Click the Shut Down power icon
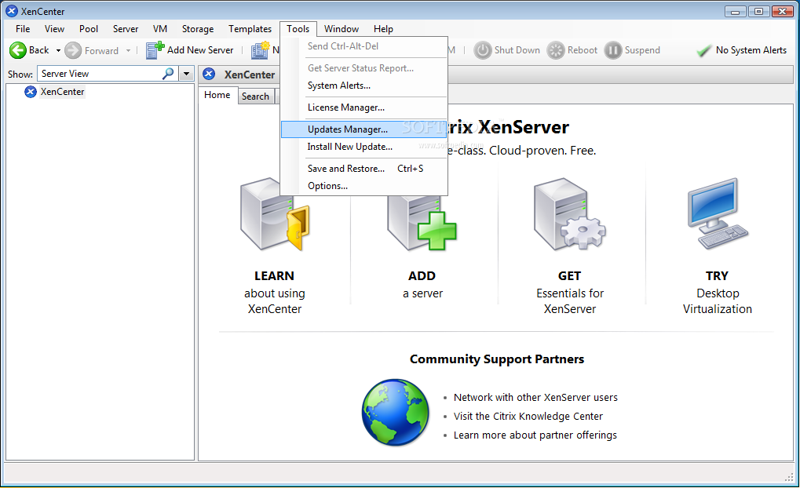This screenshot has height=488, width=800. [x=482, y=50]
